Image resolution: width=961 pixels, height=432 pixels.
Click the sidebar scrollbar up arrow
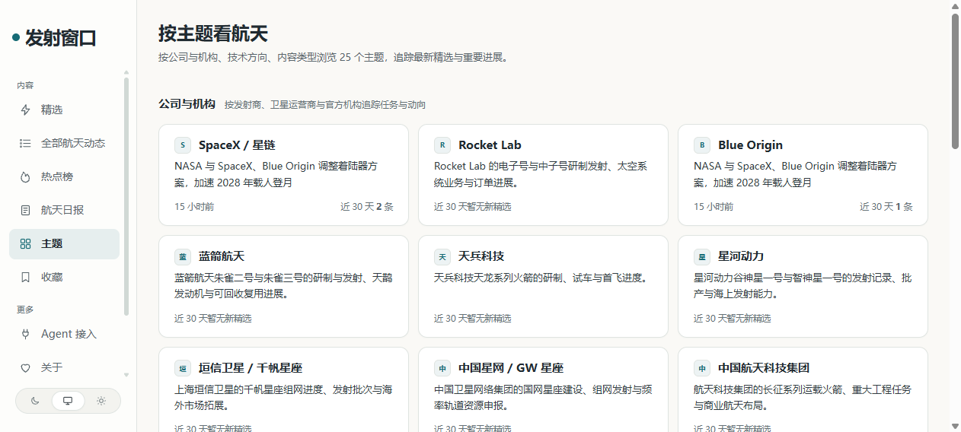(126, 72)
